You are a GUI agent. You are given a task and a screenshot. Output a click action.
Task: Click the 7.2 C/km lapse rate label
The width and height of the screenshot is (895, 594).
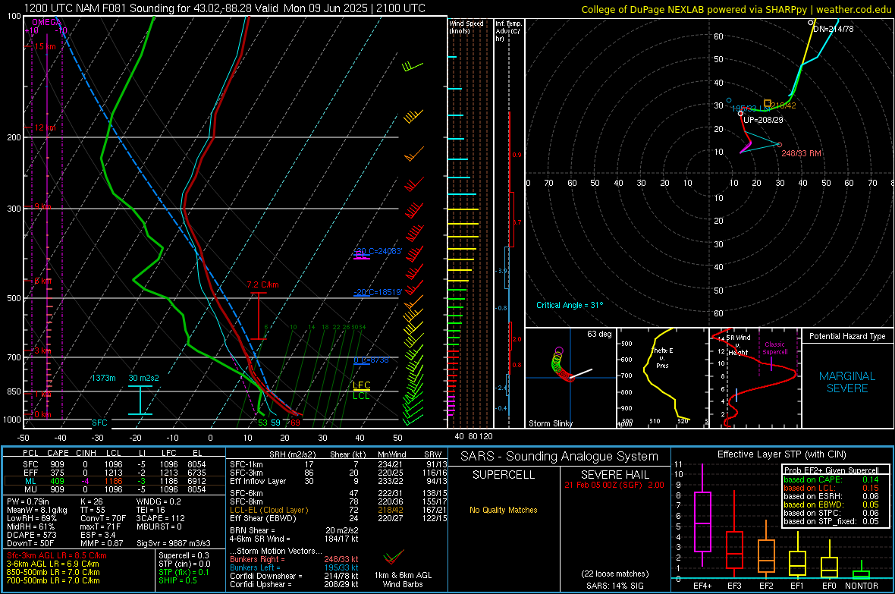262,284
